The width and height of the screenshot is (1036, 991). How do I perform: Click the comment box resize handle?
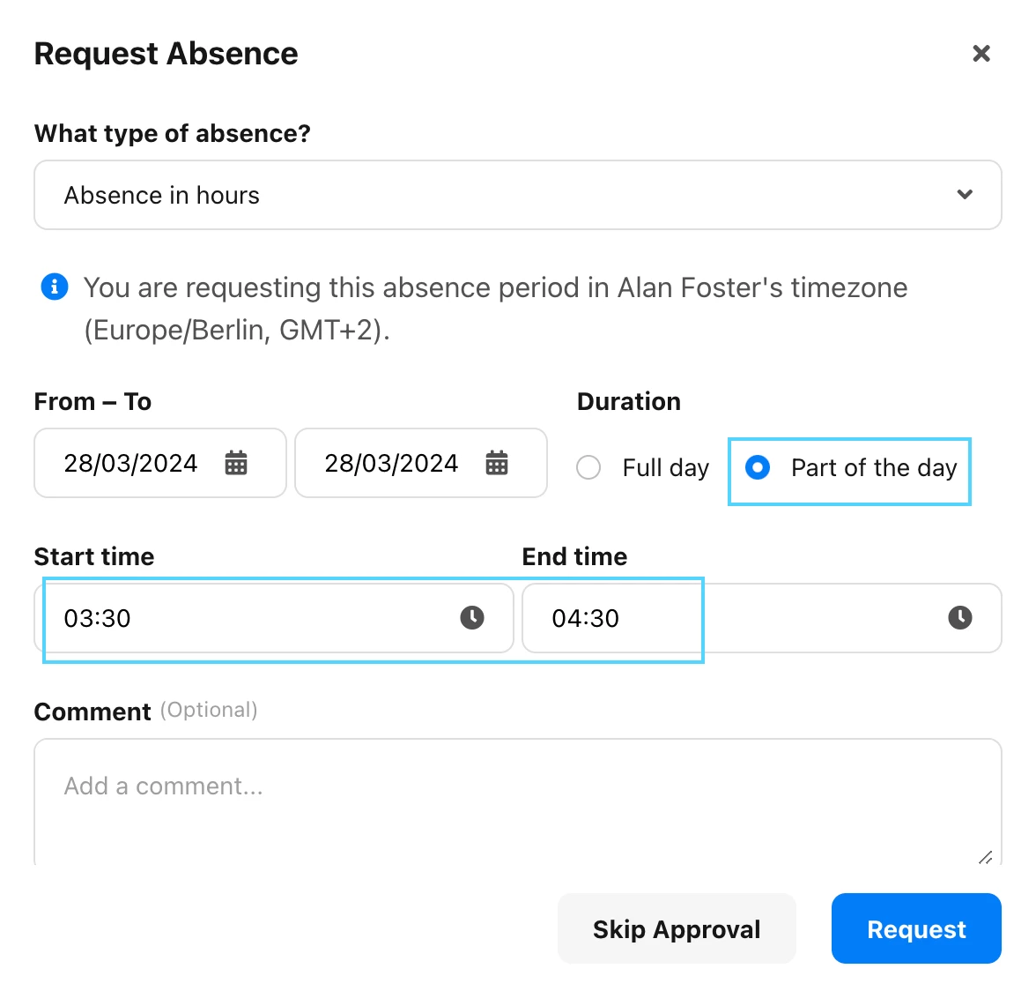point(985,857)
